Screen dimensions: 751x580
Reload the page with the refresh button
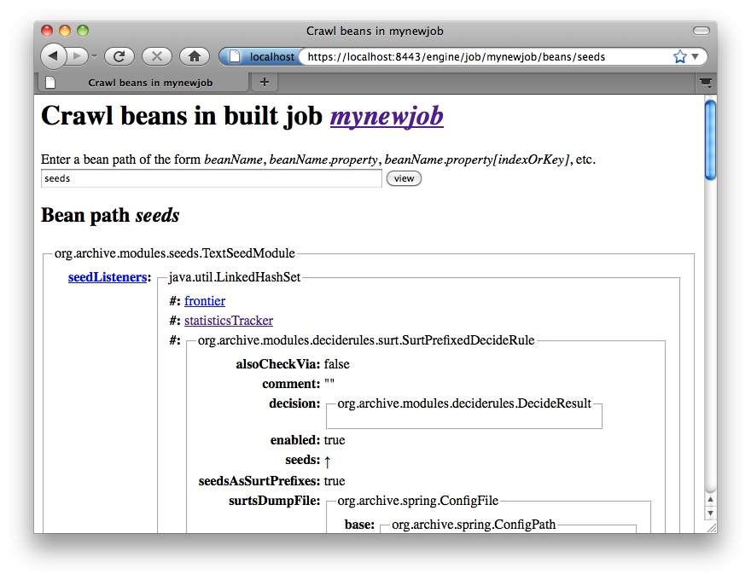(119, 56)
